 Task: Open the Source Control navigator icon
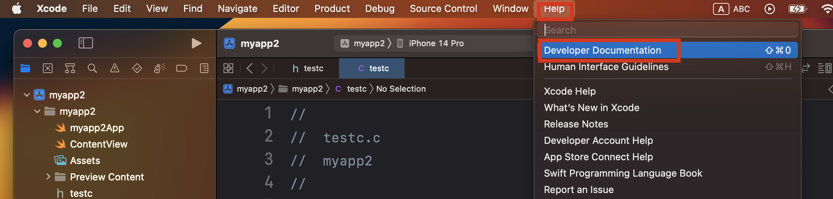click(x=48, y=68)
